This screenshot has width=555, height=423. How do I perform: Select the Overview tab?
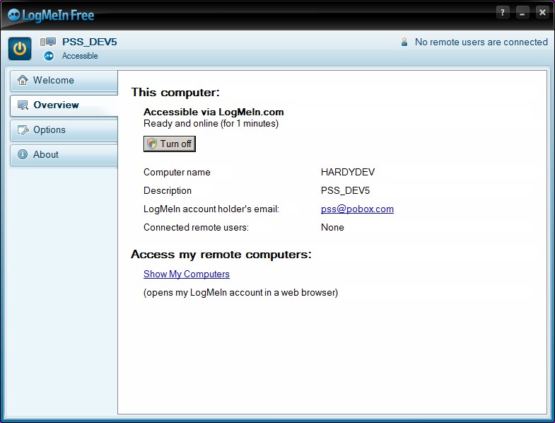pyautogui.click(x=64, y=105)
